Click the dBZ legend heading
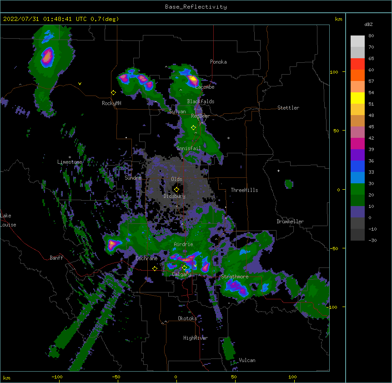This screenshot has width=392, height=383. pyautogui.click(x=368, y=25)
